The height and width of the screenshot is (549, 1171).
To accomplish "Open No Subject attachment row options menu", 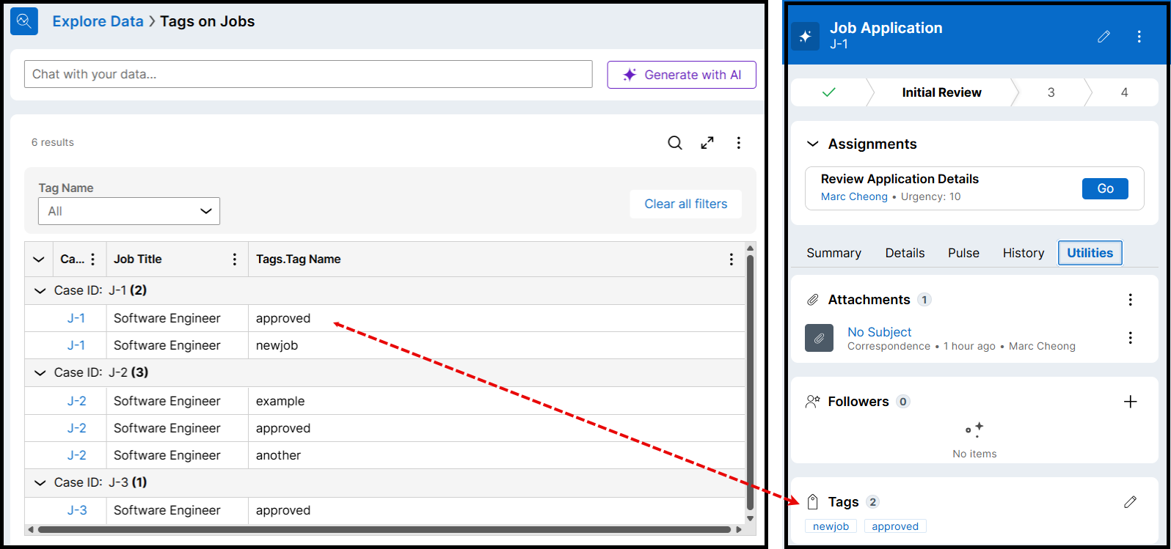I will [x=1130, y=338].
